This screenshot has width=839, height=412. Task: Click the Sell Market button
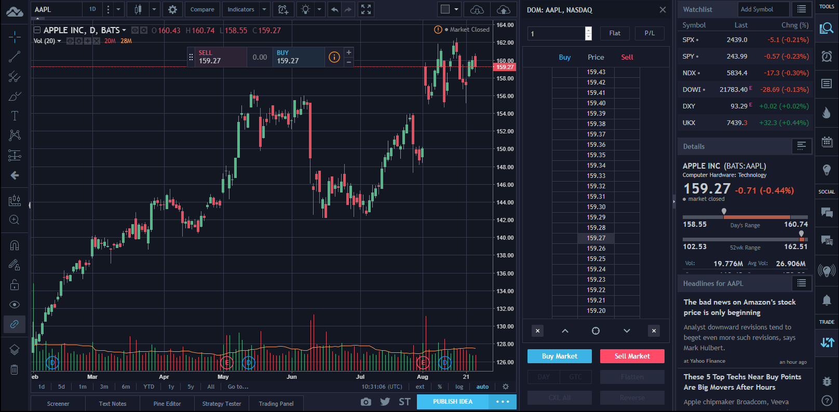click(632, 356)
